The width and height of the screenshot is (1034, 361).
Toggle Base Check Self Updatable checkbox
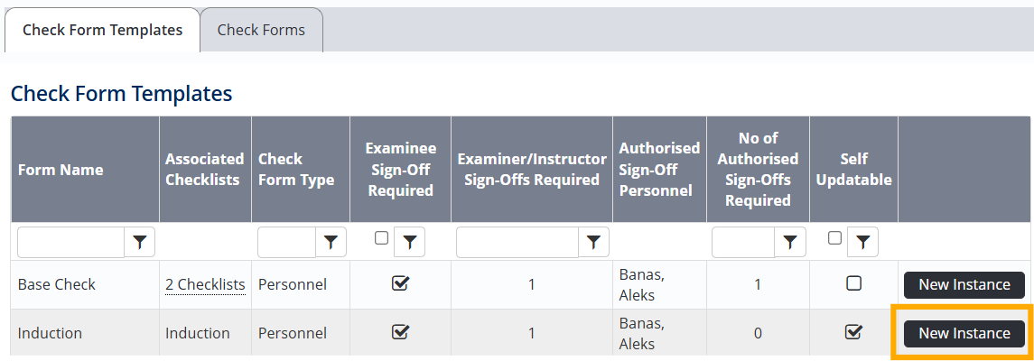[x=853, y=283]
